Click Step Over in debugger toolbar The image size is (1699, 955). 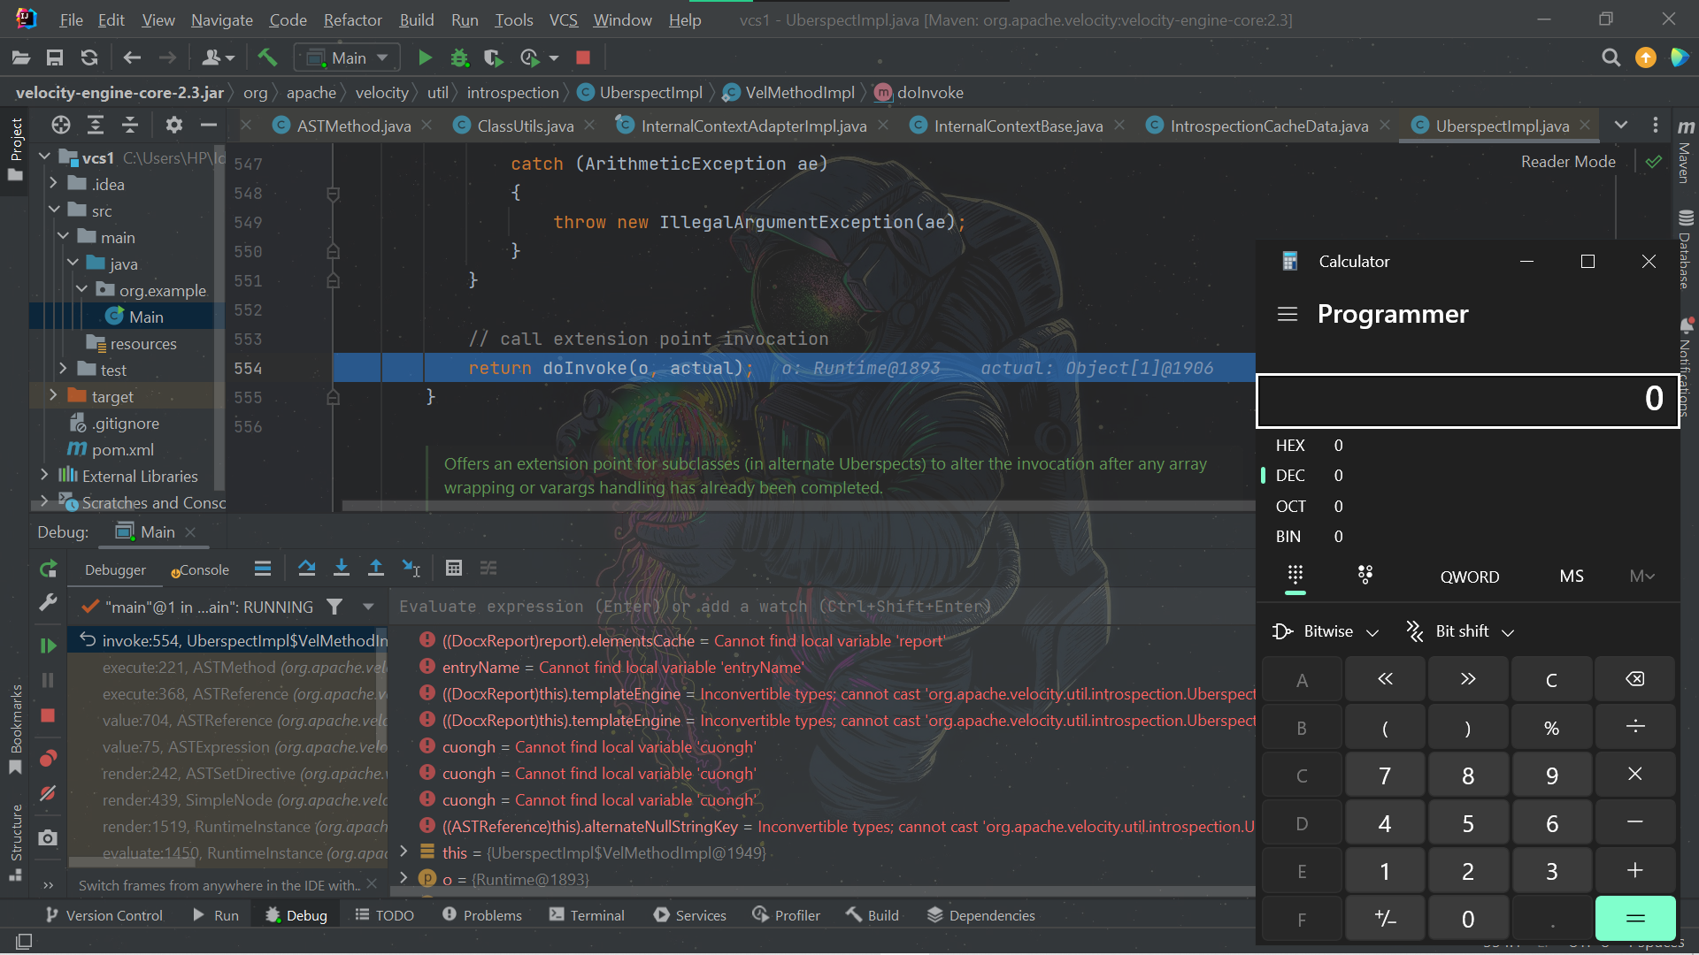[307, 569]
